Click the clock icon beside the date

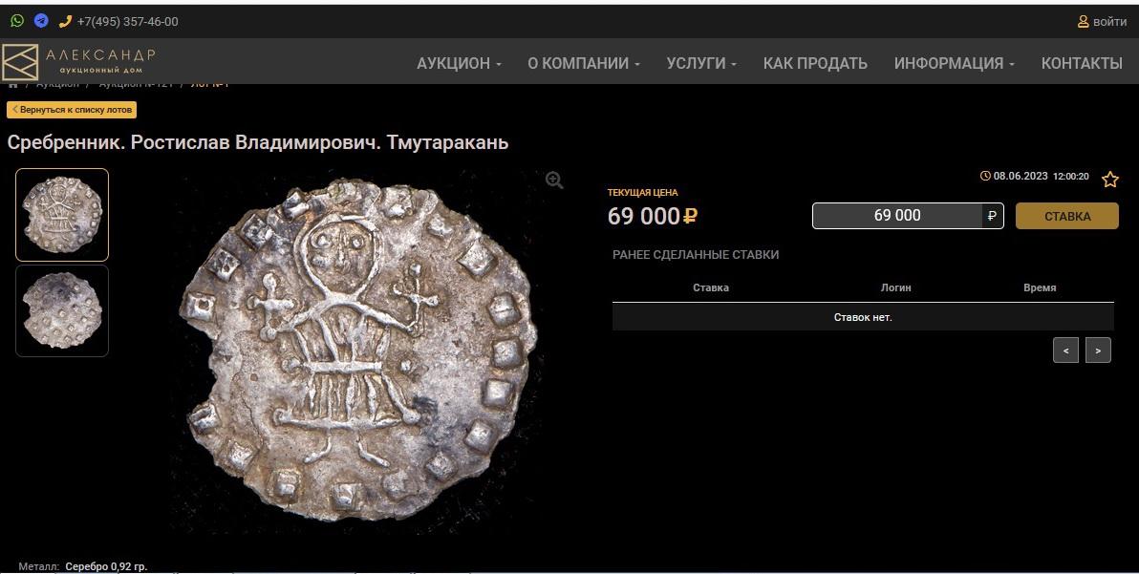[x=985, y=177]
